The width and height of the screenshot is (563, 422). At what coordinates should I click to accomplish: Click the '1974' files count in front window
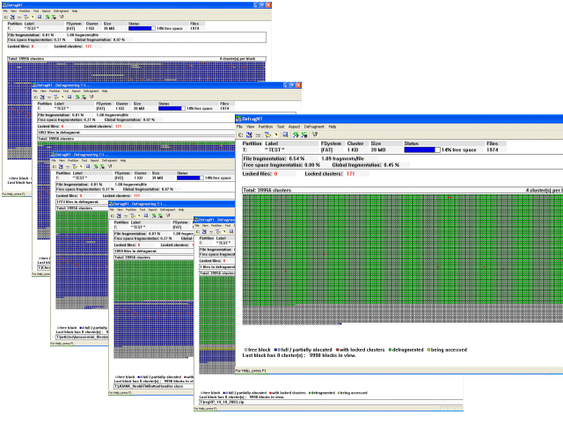tap(493, 150)
